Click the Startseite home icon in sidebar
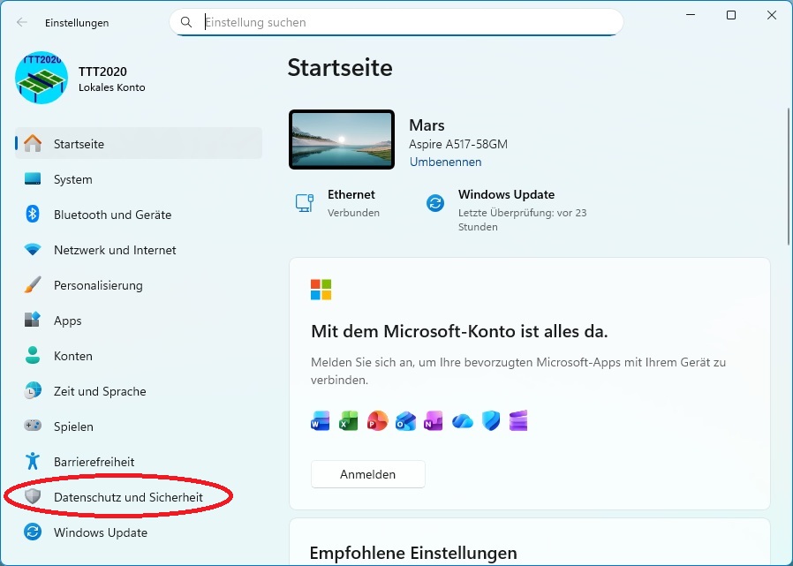The height and width of the screenshot is (566, 793). pos(33,144)
